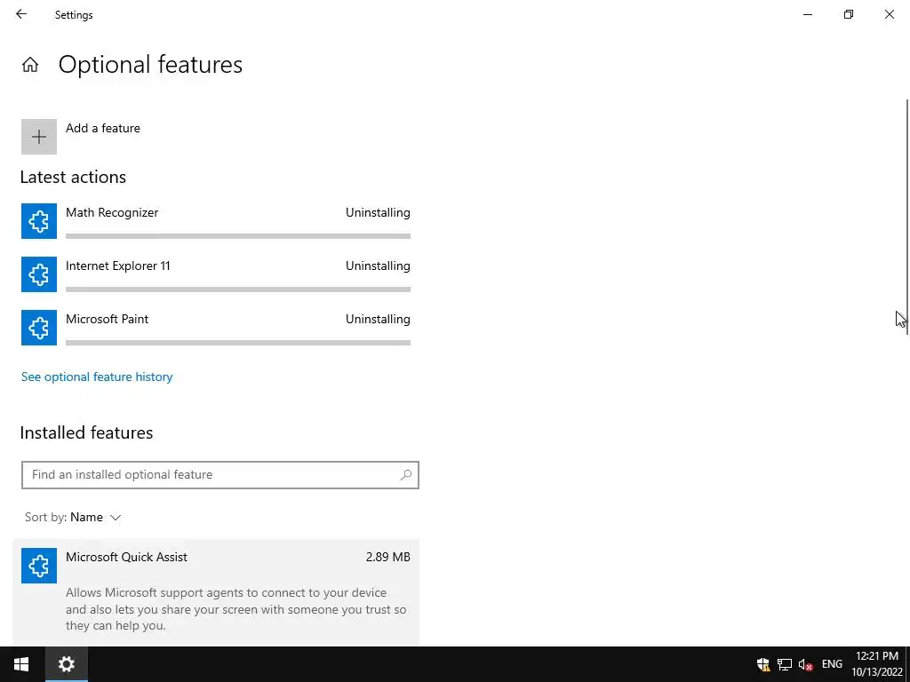910x682 pixels.
Task: Click the Add a feature label
Action: point(103,128)
